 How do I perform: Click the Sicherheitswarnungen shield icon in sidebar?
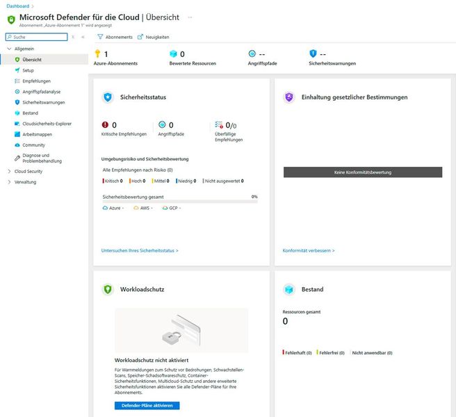point(17,102)
